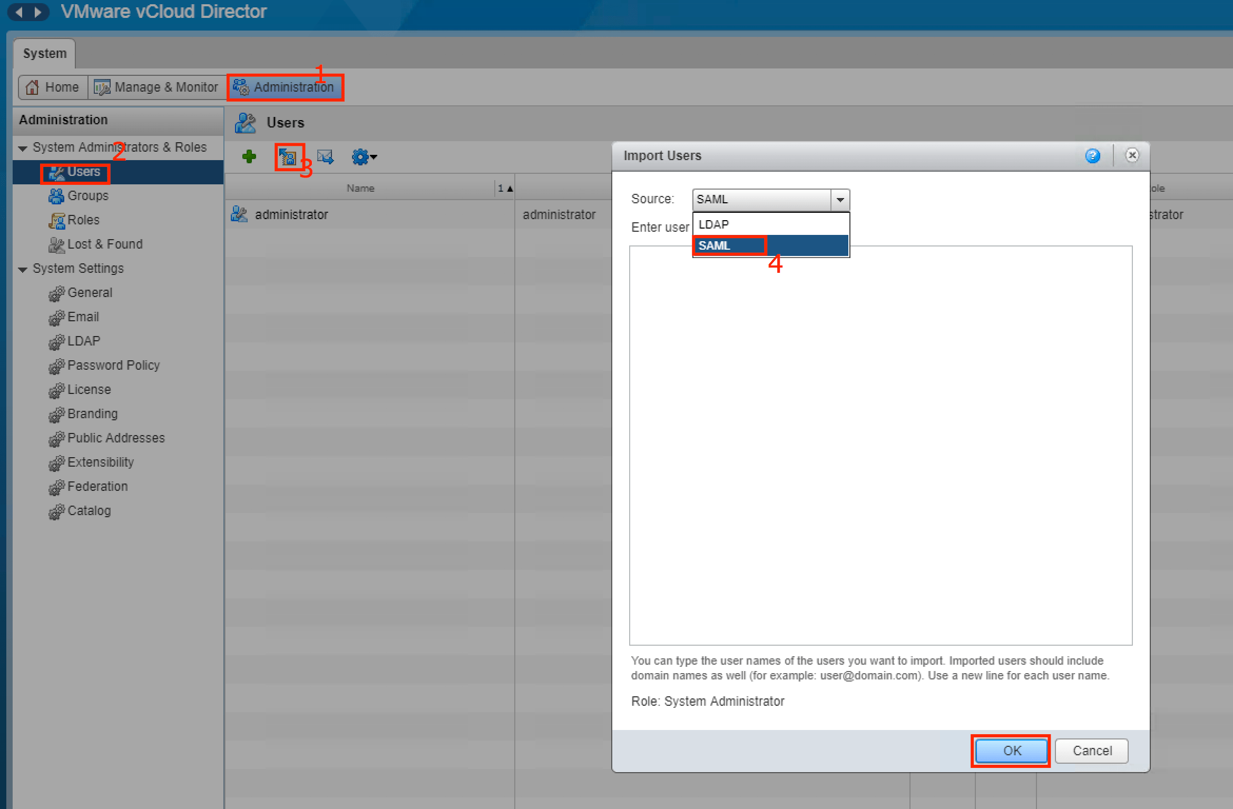This screenshot has width=1233, height=809.
Task: Click the user names text area
Action: click(x=880, y=448)
